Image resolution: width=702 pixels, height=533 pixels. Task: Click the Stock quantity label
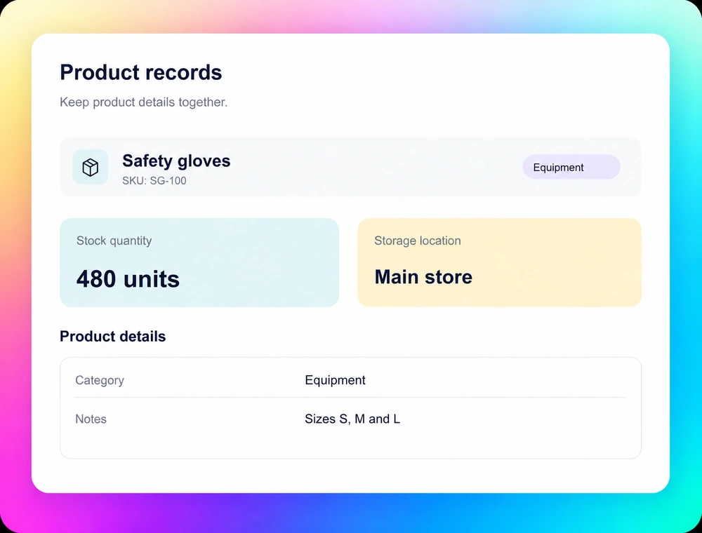click(114, 241)
